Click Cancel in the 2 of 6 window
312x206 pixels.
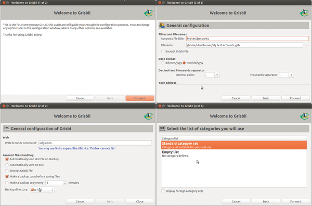tap(236, 98)
